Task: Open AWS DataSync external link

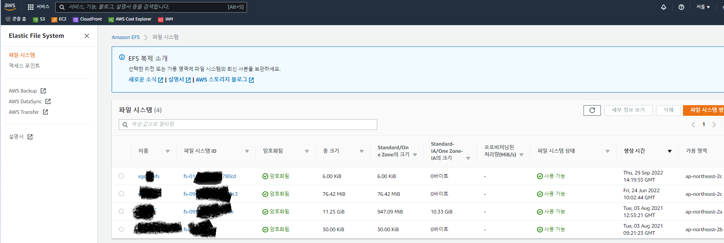Action: pyautogui.click(x=30, y=102)
